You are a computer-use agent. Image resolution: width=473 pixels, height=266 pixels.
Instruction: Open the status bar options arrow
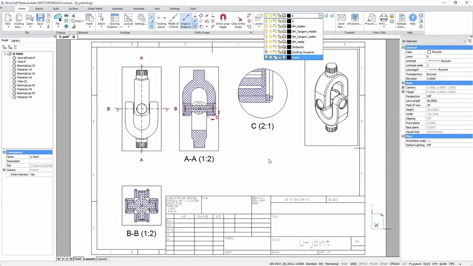click(460, 264)
